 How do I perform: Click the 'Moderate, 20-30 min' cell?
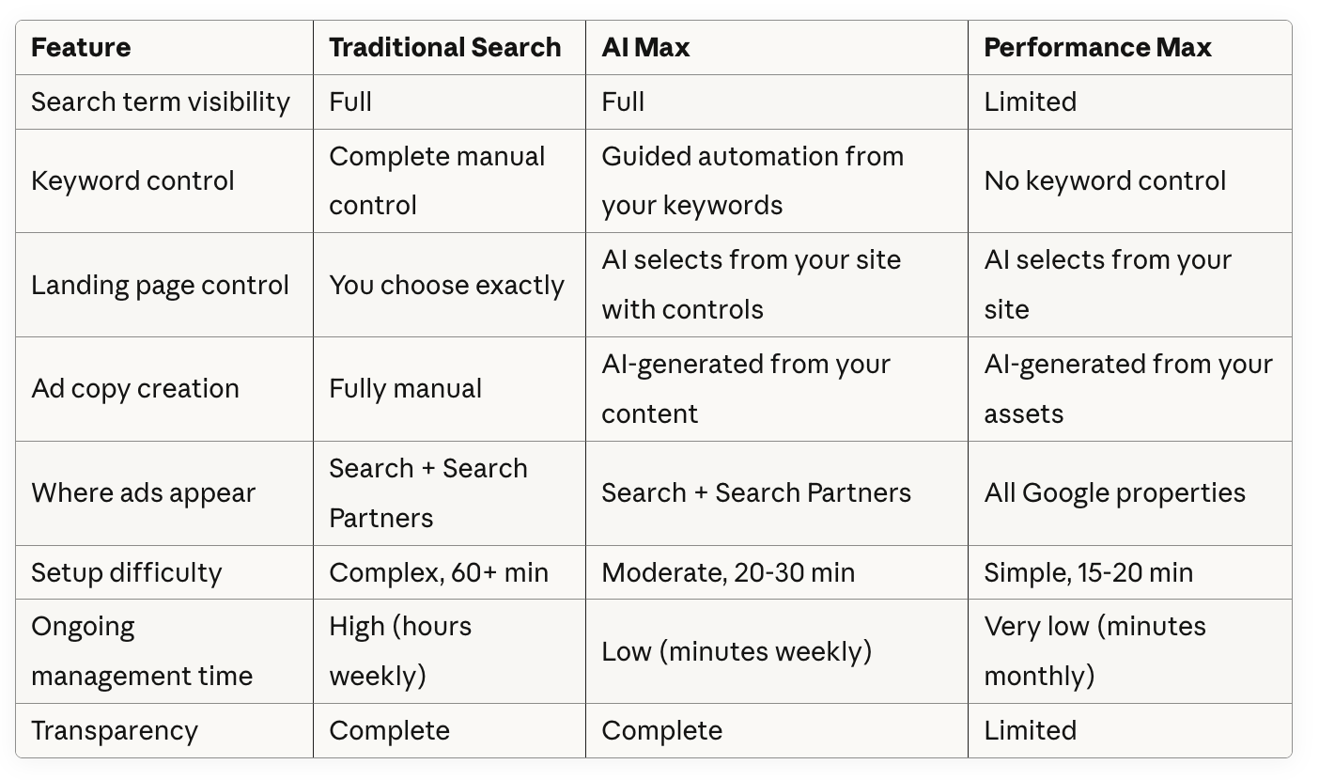(728, 572)
